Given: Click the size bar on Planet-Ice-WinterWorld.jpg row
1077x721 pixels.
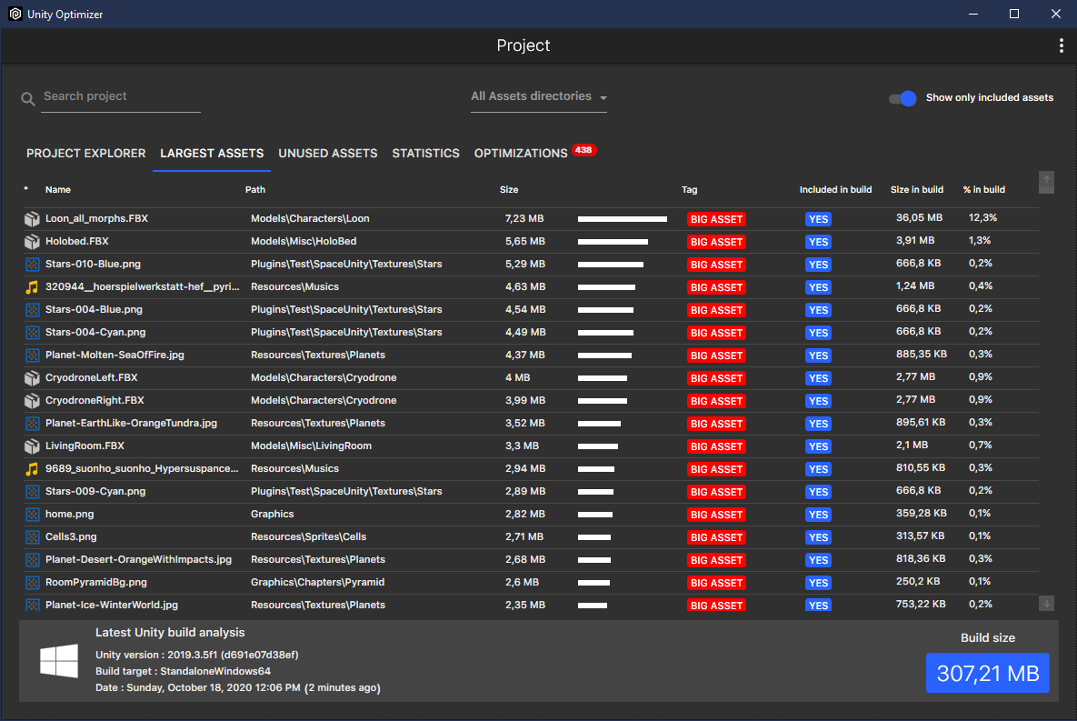Looking at the screenshot, I should pyautogui.click(x=592, y=606).
